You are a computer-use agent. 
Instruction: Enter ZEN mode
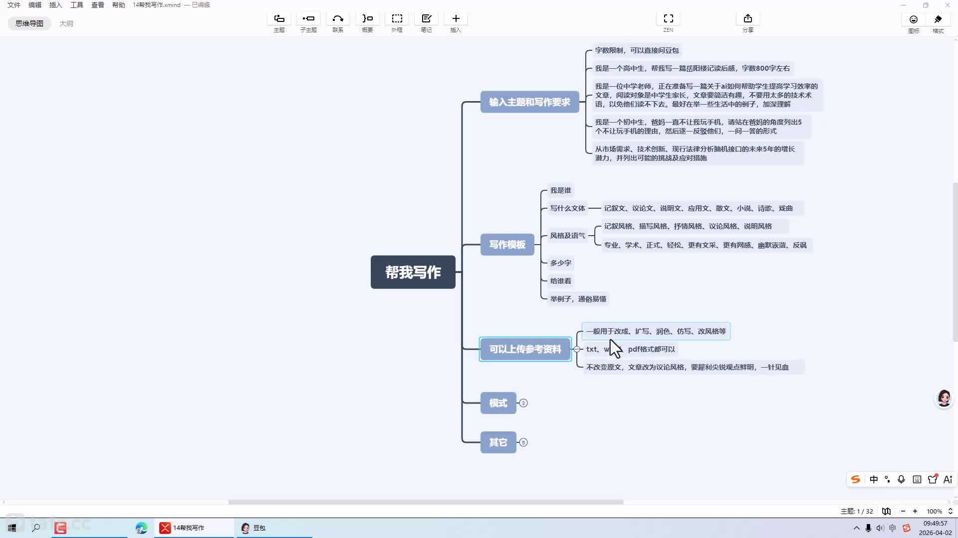pyautogui.click(x=668, y=19)
